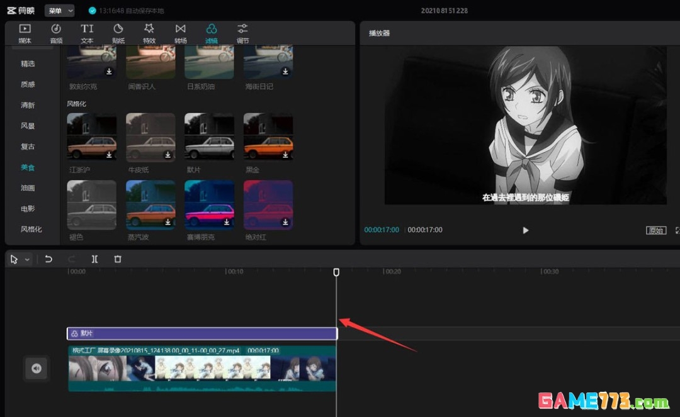Choose the 海街日记 filter thumbnail
The height and width of the screenshot is (417, 680).
tap(268, 62)
